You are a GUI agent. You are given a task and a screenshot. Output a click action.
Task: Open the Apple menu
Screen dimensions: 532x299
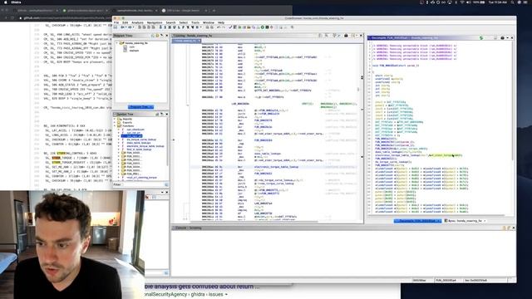[x=6, y=2]
